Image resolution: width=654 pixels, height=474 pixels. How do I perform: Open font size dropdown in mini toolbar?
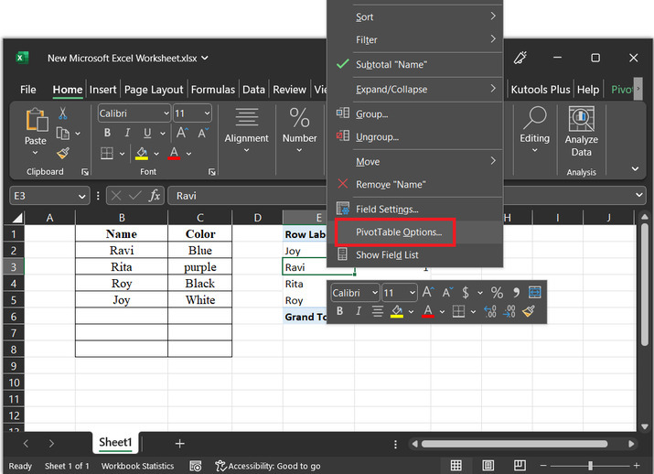(x=413, y=293)
